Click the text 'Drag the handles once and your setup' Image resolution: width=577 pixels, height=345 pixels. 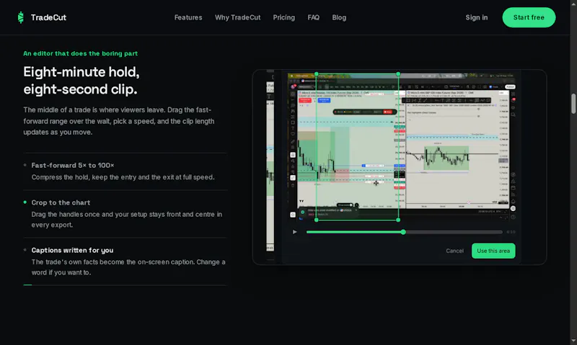point(127,220)
